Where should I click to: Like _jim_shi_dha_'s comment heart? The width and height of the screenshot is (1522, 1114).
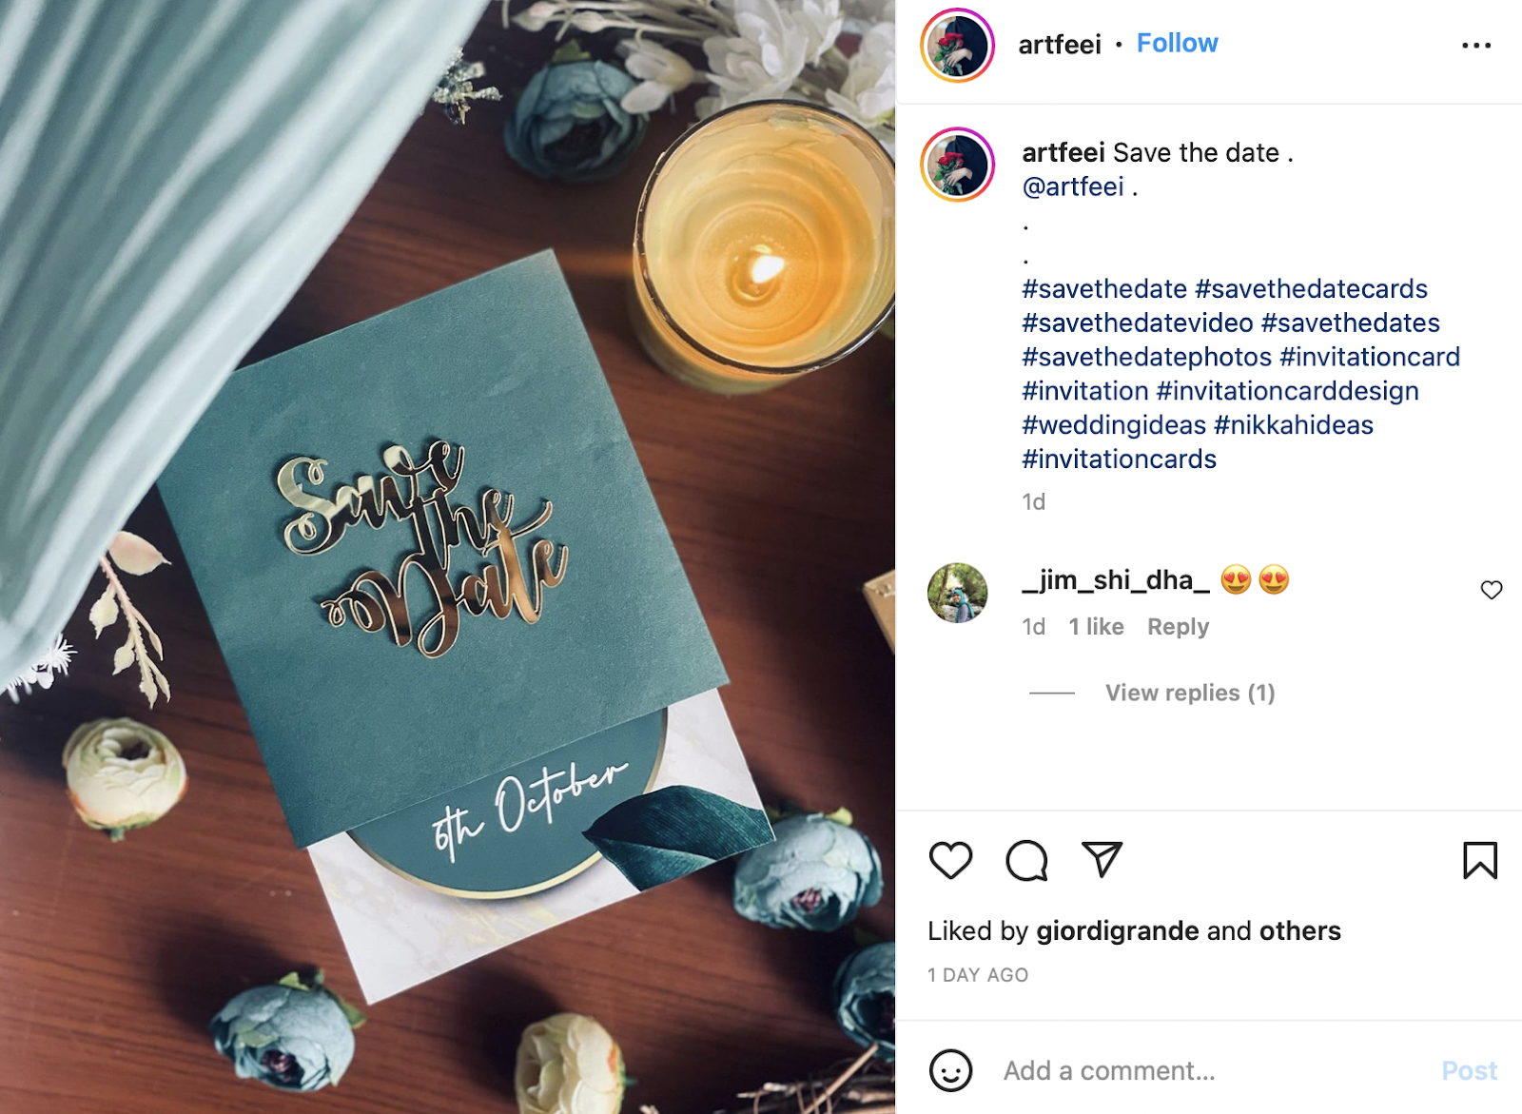1491,590
